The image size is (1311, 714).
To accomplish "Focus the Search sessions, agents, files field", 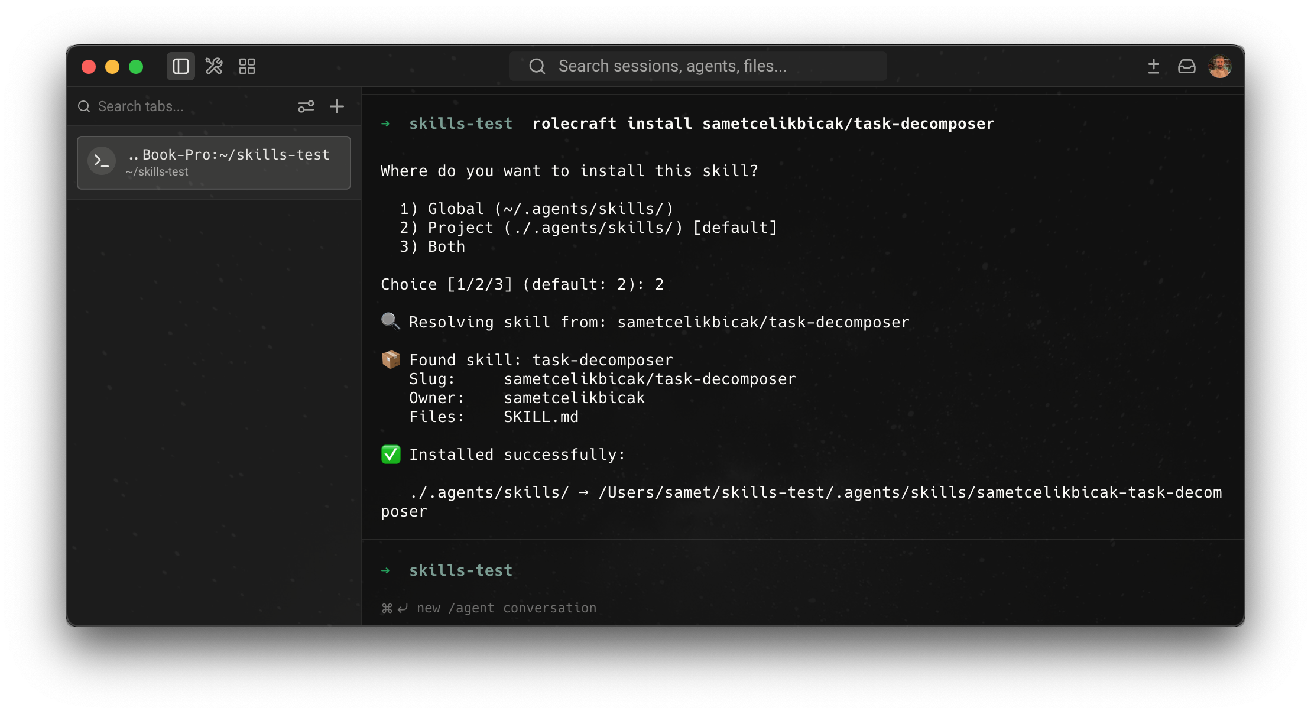I will 697,66.
